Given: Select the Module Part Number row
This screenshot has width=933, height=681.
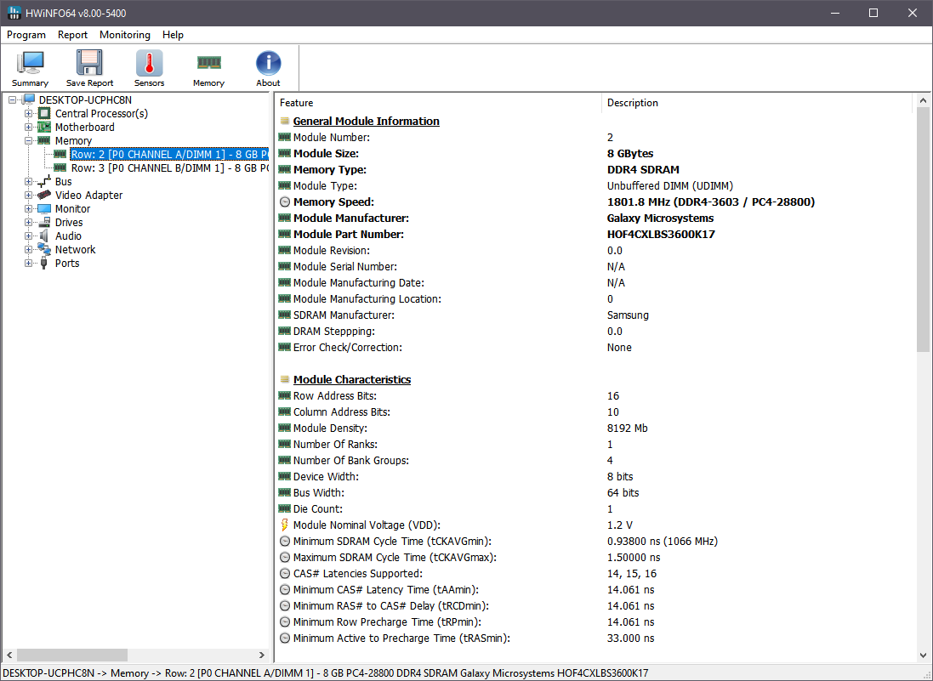Looking at the screenshot, I should click(x=594, y=235).
